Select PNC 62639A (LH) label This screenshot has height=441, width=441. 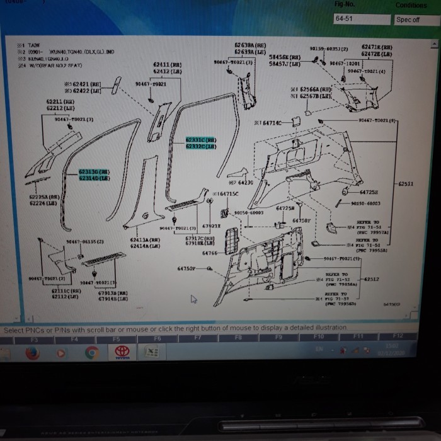[x=250, y=52]
